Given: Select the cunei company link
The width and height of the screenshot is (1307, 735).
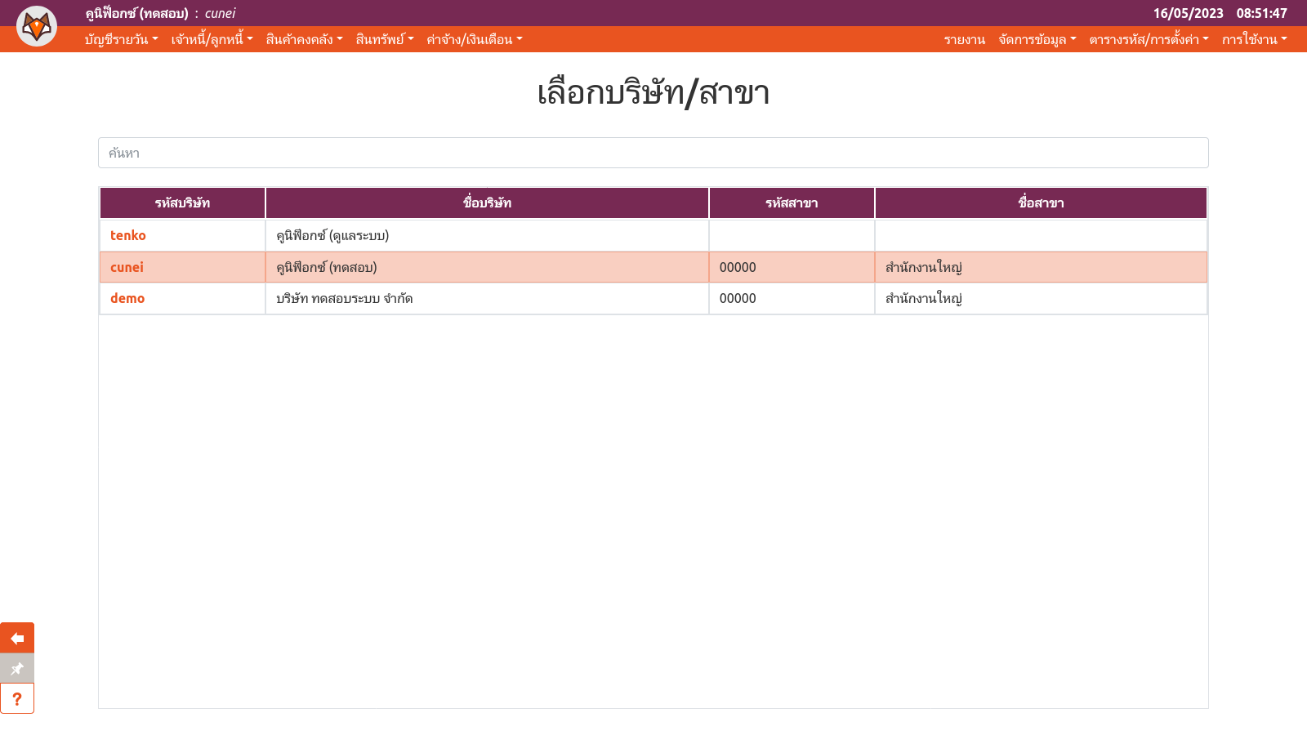Looking at the screenshot, I should pyautogui.click(x=127, y=267).
